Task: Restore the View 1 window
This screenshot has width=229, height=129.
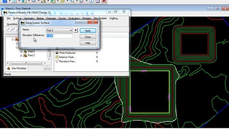Action: point(218,9)
